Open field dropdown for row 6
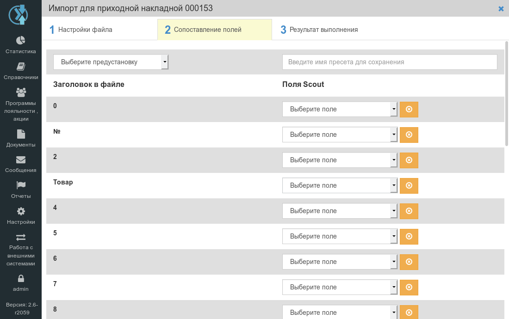 point(340,262)
